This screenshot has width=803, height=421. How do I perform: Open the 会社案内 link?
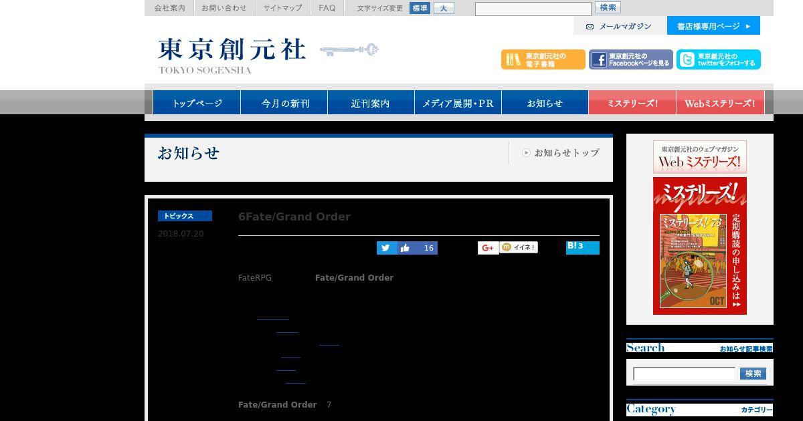click(169, 8)
